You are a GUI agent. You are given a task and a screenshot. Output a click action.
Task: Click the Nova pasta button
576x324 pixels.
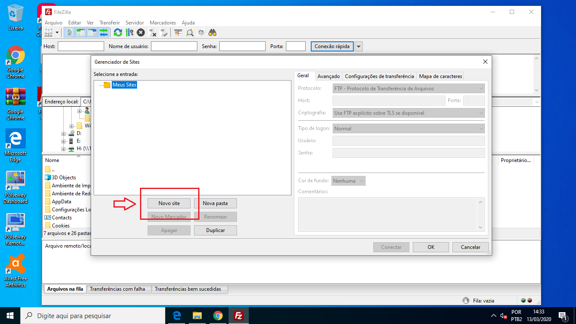pos(215,203)
